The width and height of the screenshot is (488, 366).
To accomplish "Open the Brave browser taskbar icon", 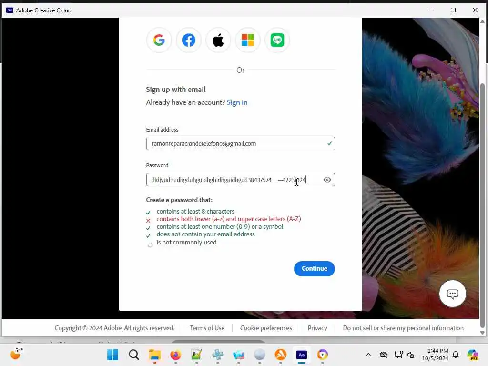I will [x=323, y=355].
